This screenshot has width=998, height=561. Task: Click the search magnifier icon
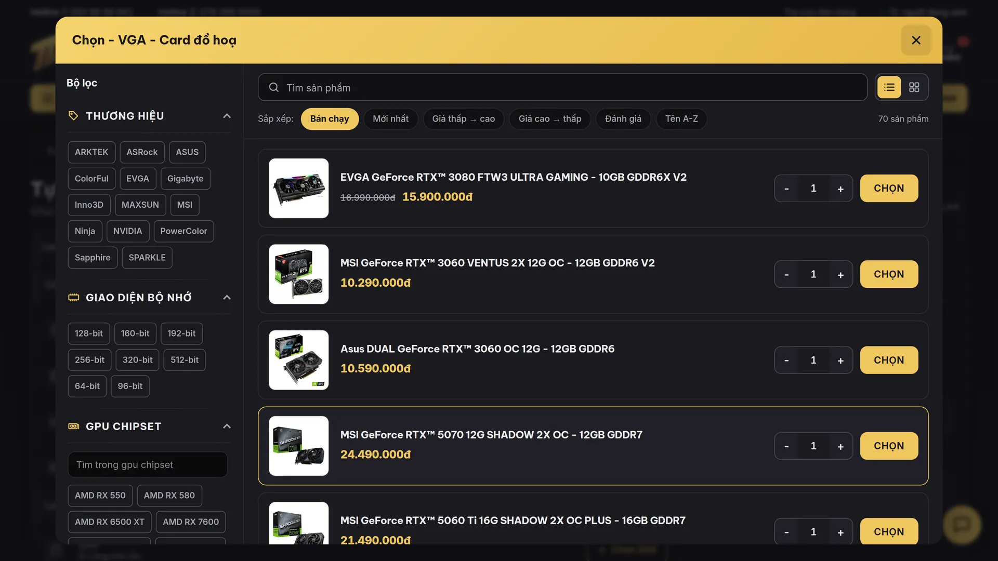(274, 87)
